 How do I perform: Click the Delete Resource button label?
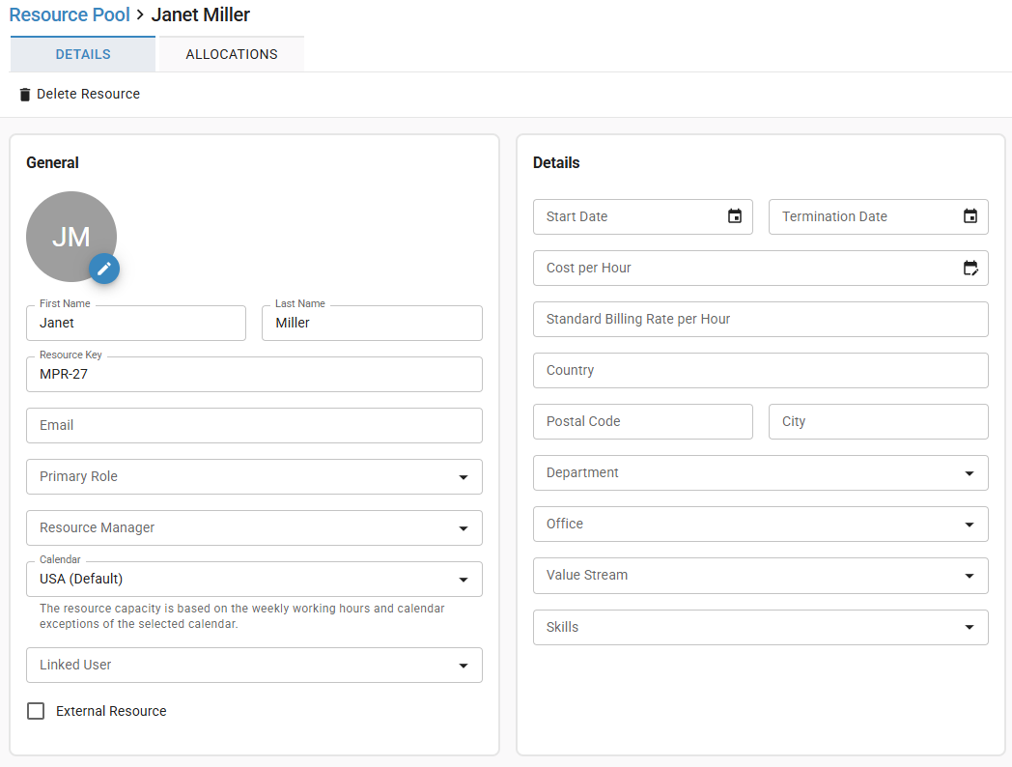89,95
